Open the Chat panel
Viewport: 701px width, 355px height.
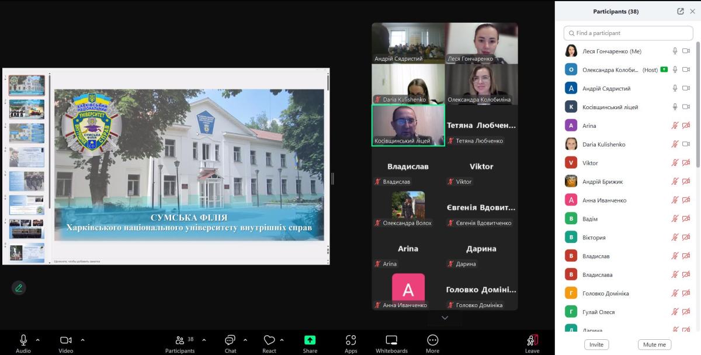tap(230, 340)
